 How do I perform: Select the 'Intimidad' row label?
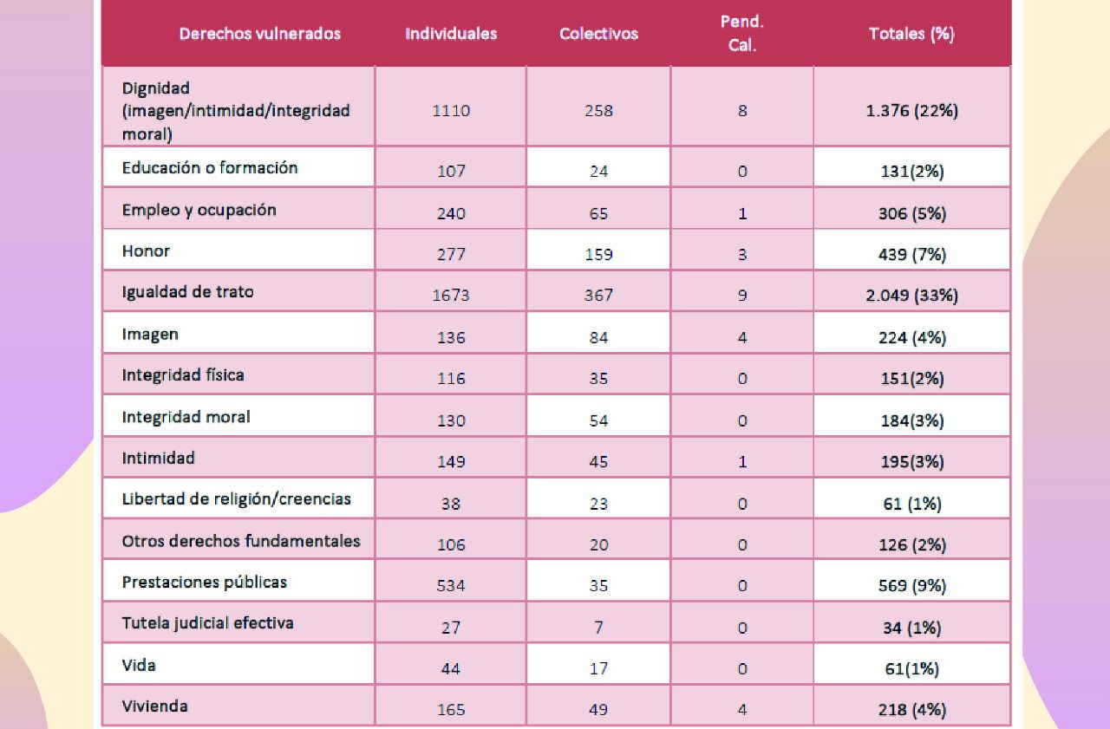click(159, 458)
